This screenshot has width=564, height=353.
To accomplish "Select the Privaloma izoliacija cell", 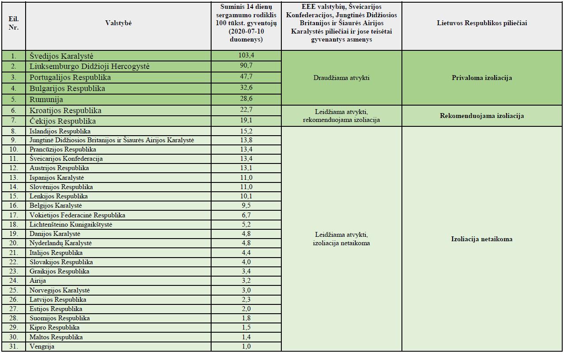I will point(482,78).
